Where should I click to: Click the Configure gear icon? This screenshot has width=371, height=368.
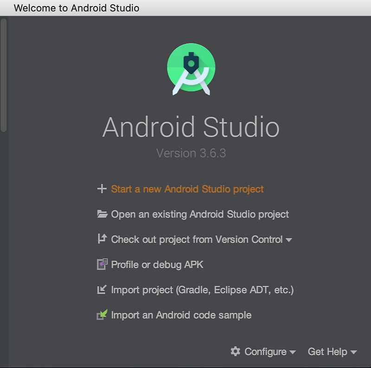236,351
